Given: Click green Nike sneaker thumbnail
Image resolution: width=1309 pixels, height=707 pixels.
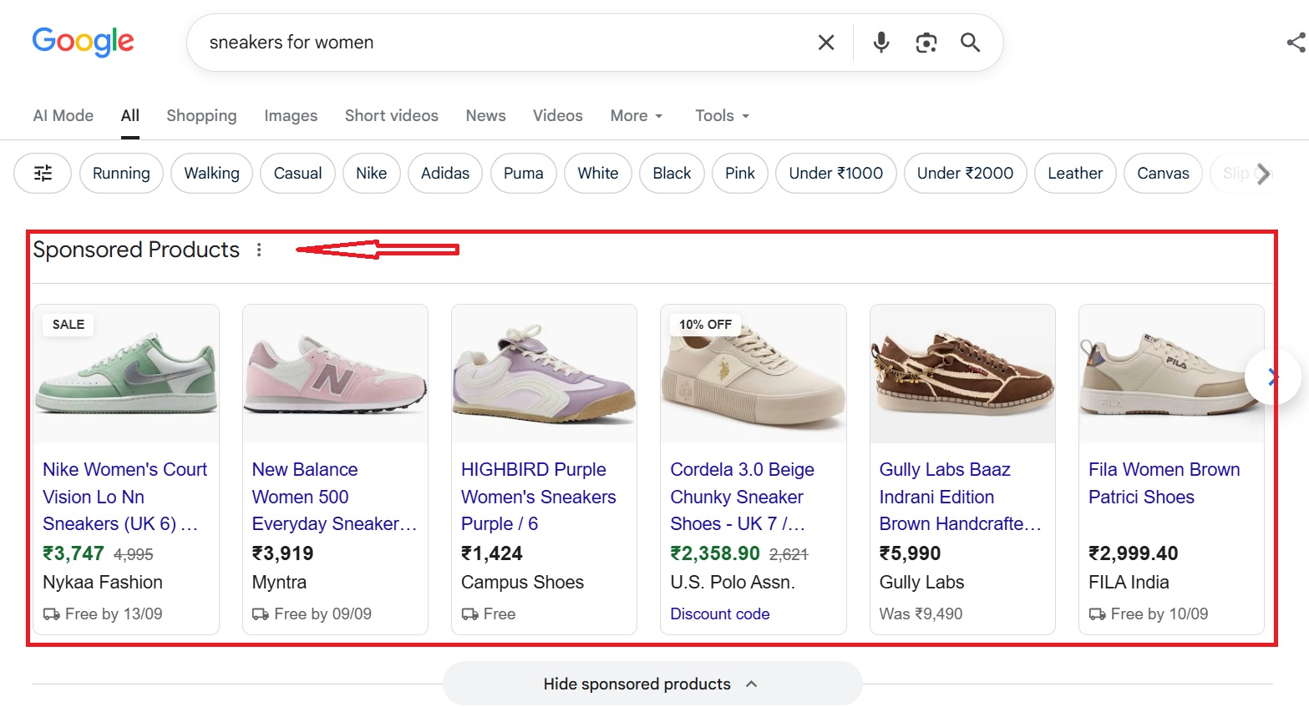Looking at the screenshot, I should (x=126, y=374).
